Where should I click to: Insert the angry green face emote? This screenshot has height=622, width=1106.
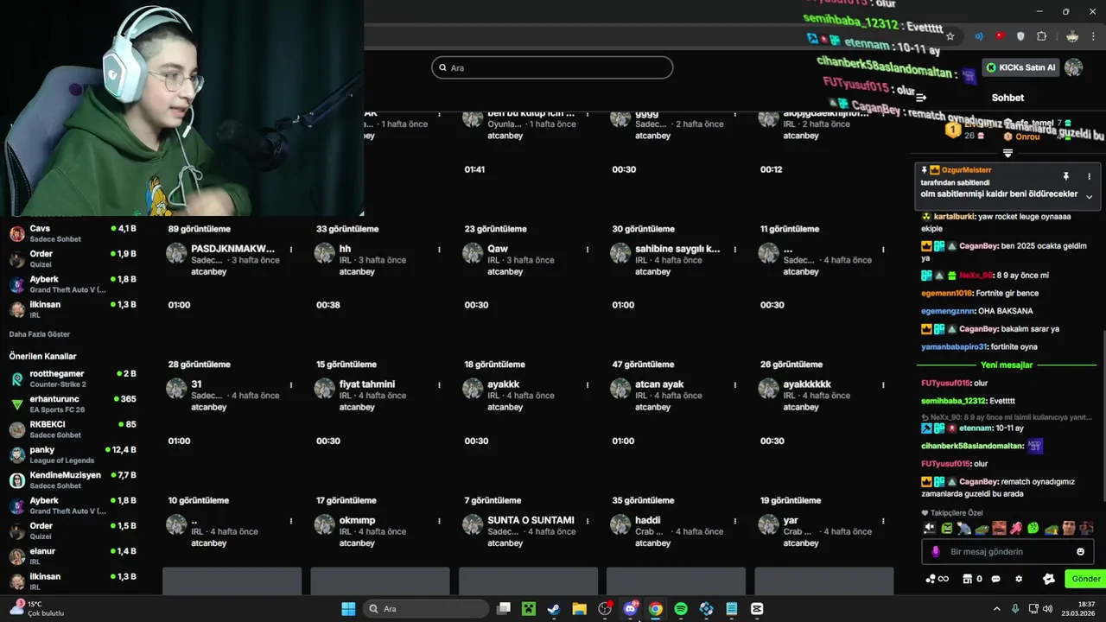click(x=947, y=528)
